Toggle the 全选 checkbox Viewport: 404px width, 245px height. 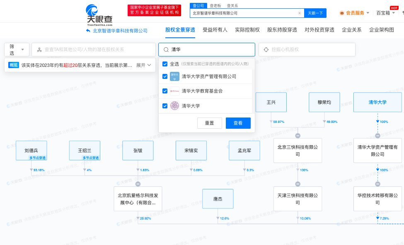click(165, 64)
